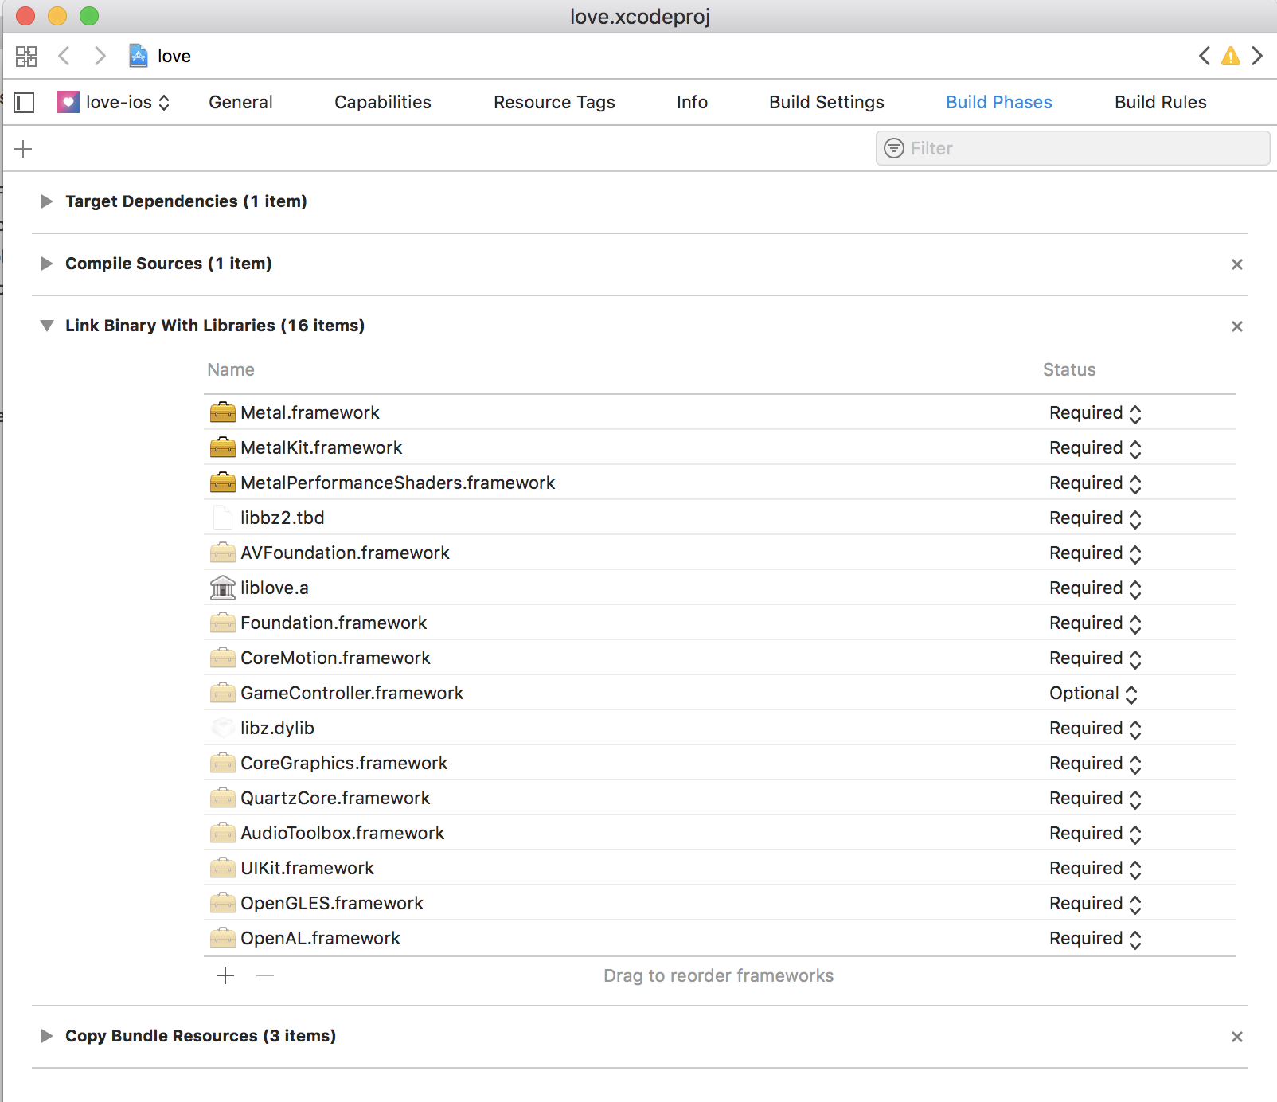The width and height of the screenshot is (1277, 1102).
Task: Expand Copy Bundle Resources section
Action: click(47, 1036)
